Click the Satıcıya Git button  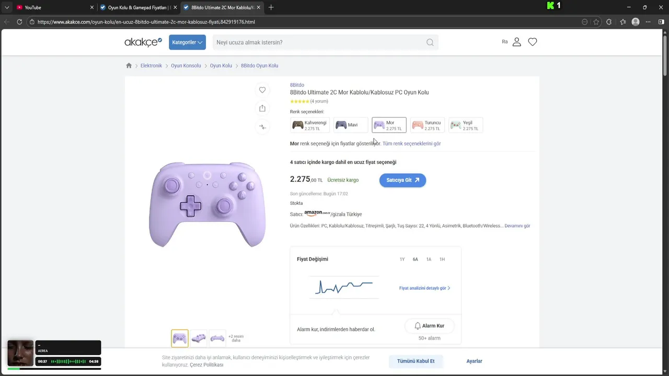[x=402, y=180]
